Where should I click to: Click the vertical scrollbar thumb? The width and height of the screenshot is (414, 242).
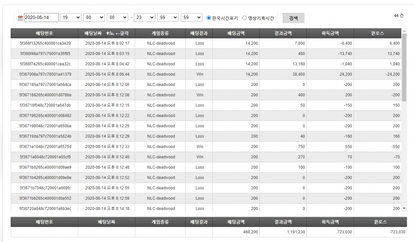[x=404, y=68]
